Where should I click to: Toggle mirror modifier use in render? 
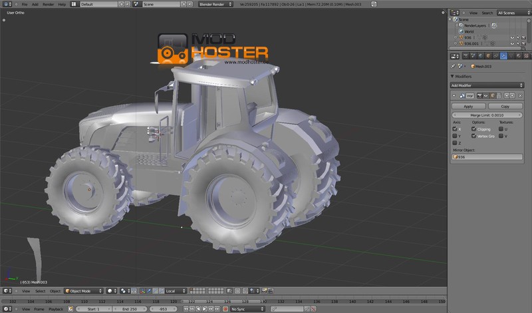(x=479, y=96)
